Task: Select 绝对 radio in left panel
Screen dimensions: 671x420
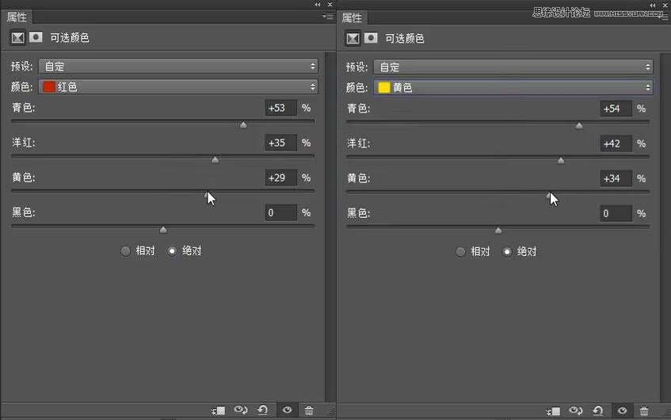Action: coord(172,251)
